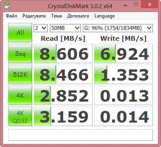Click the CrystalDiskMark app icon in title bar

point(7,5)
